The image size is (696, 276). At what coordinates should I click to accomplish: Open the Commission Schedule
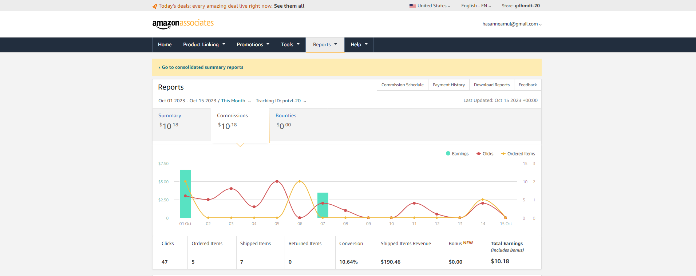(403, 85)
